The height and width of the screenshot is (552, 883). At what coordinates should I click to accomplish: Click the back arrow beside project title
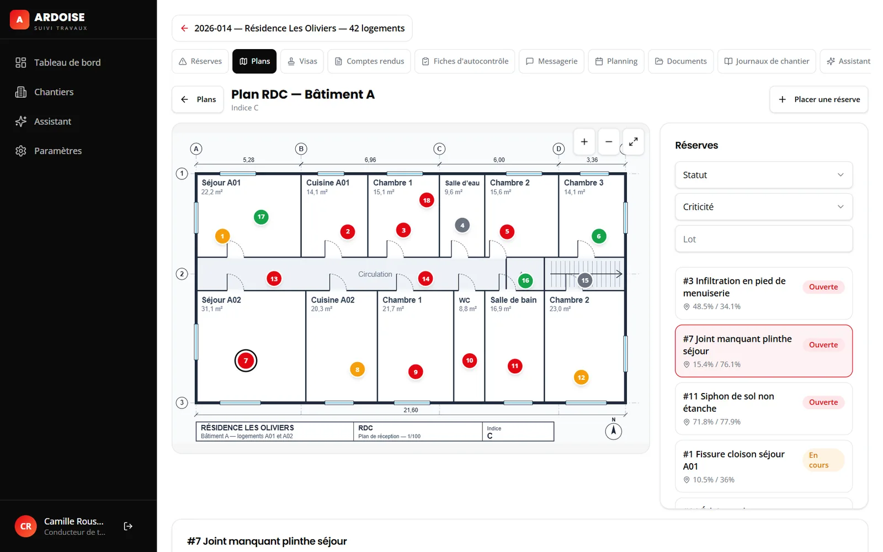click(x=184, y=28)
